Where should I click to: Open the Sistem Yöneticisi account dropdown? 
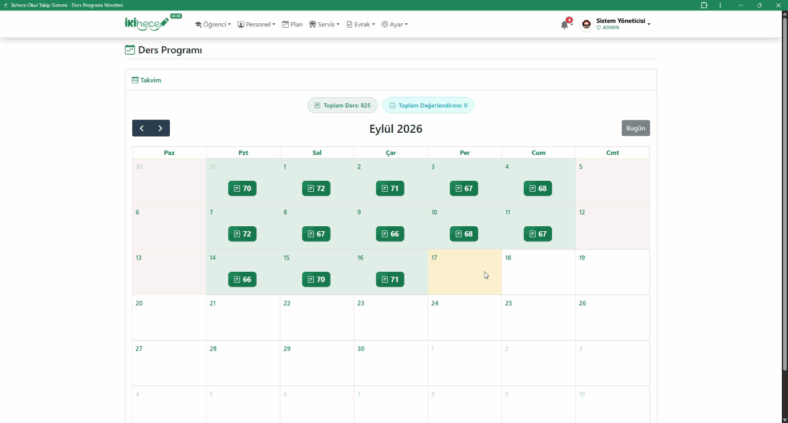(x=622, y=24)
